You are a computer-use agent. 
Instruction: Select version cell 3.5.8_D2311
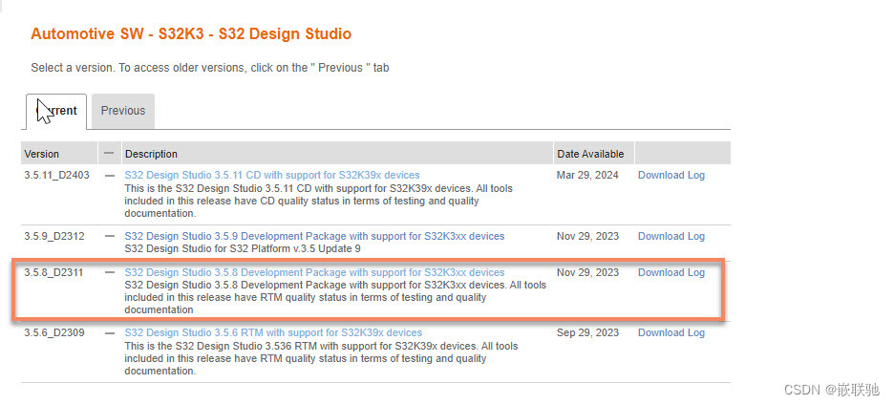pos(53,272)
